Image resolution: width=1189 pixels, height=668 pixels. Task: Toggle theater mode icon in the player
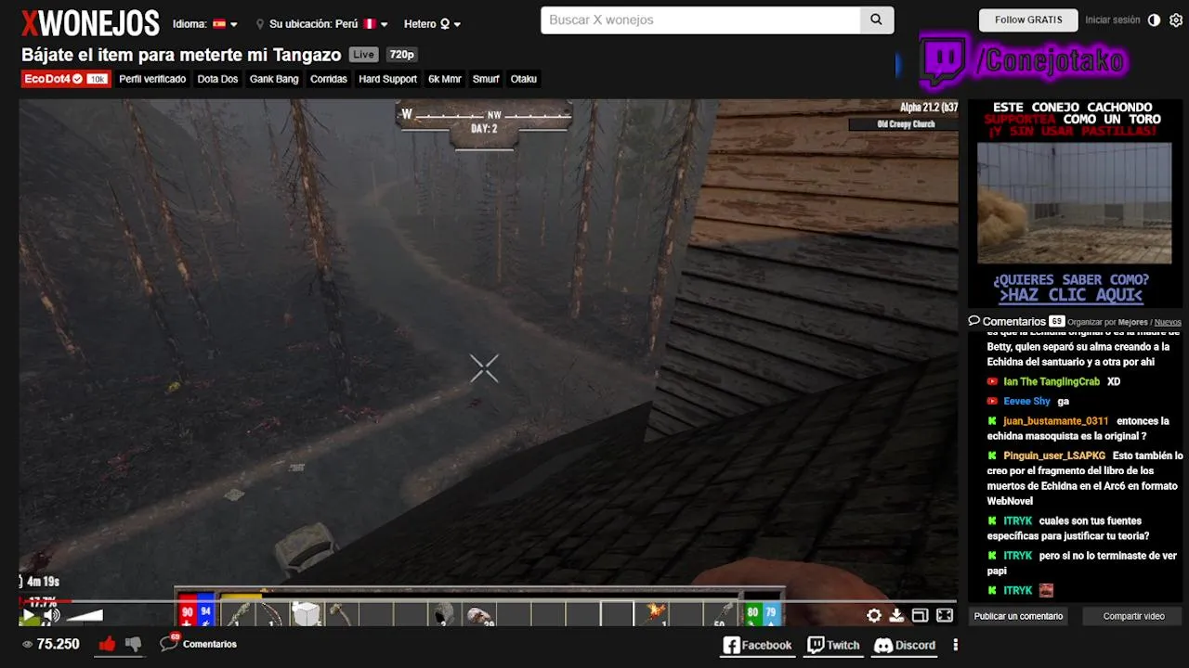tap(921, 615)
